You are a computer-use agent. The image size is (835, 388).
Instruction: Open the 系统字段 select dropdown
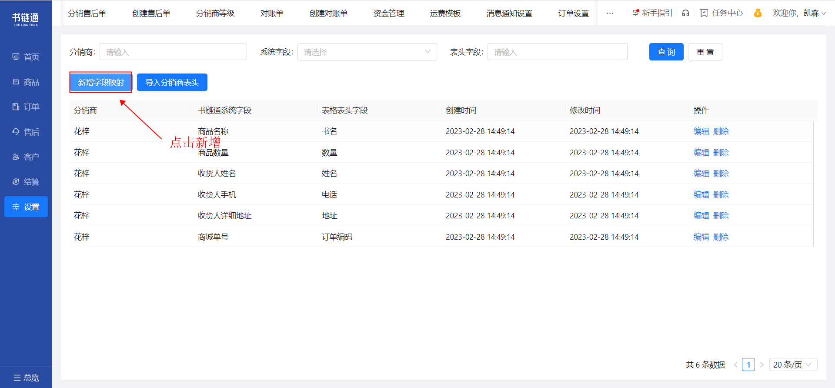click(x=367, y=52)
